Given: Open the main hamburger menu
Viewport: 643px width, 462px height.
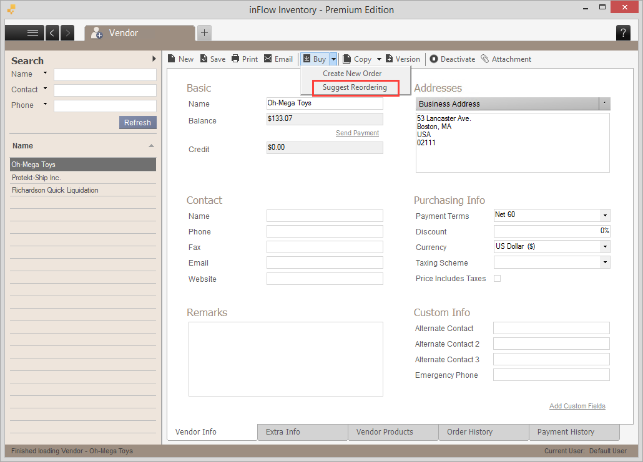Looking at the screenshot, I should (25, 33).
